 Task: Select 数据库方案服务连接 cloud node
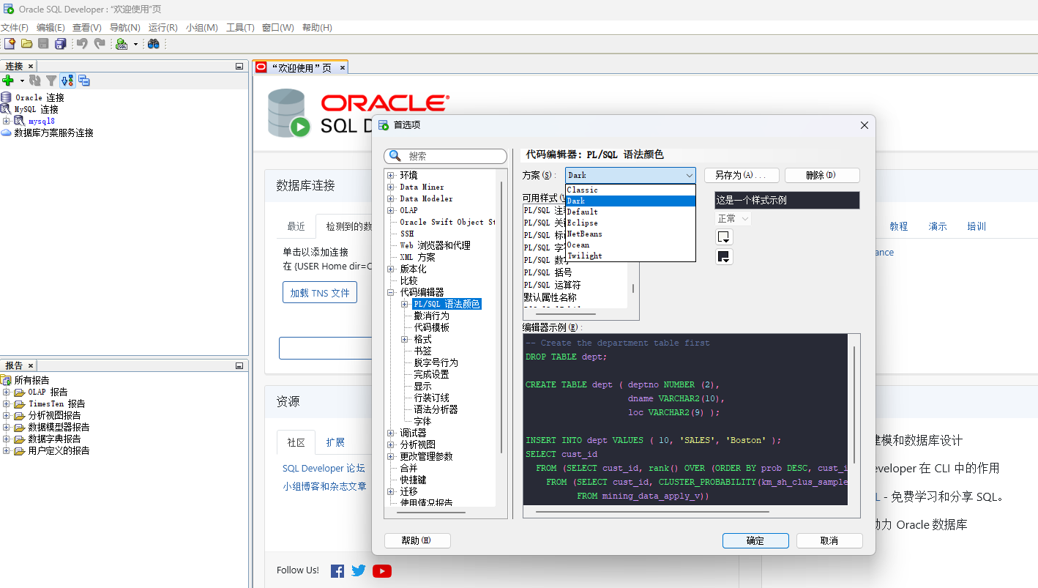point(53,133)
